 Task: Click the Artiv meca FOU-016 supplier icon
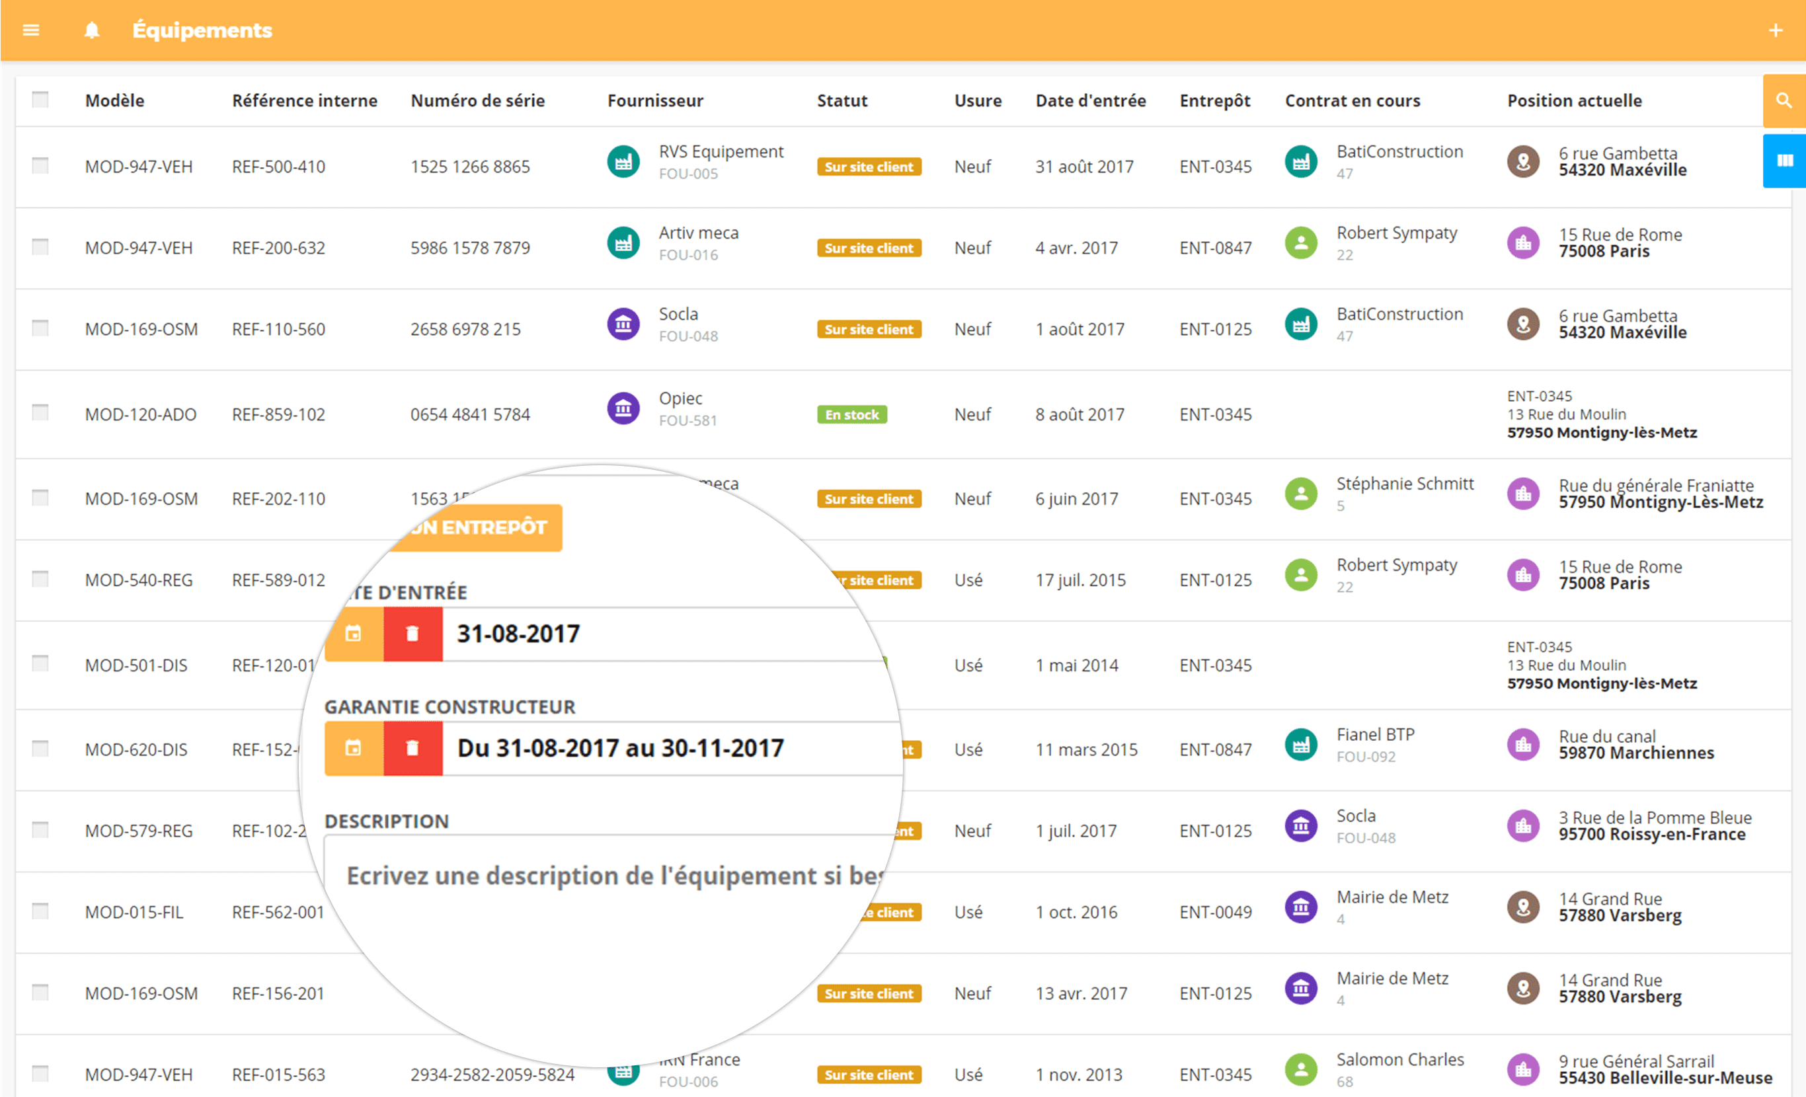point(623,243)
